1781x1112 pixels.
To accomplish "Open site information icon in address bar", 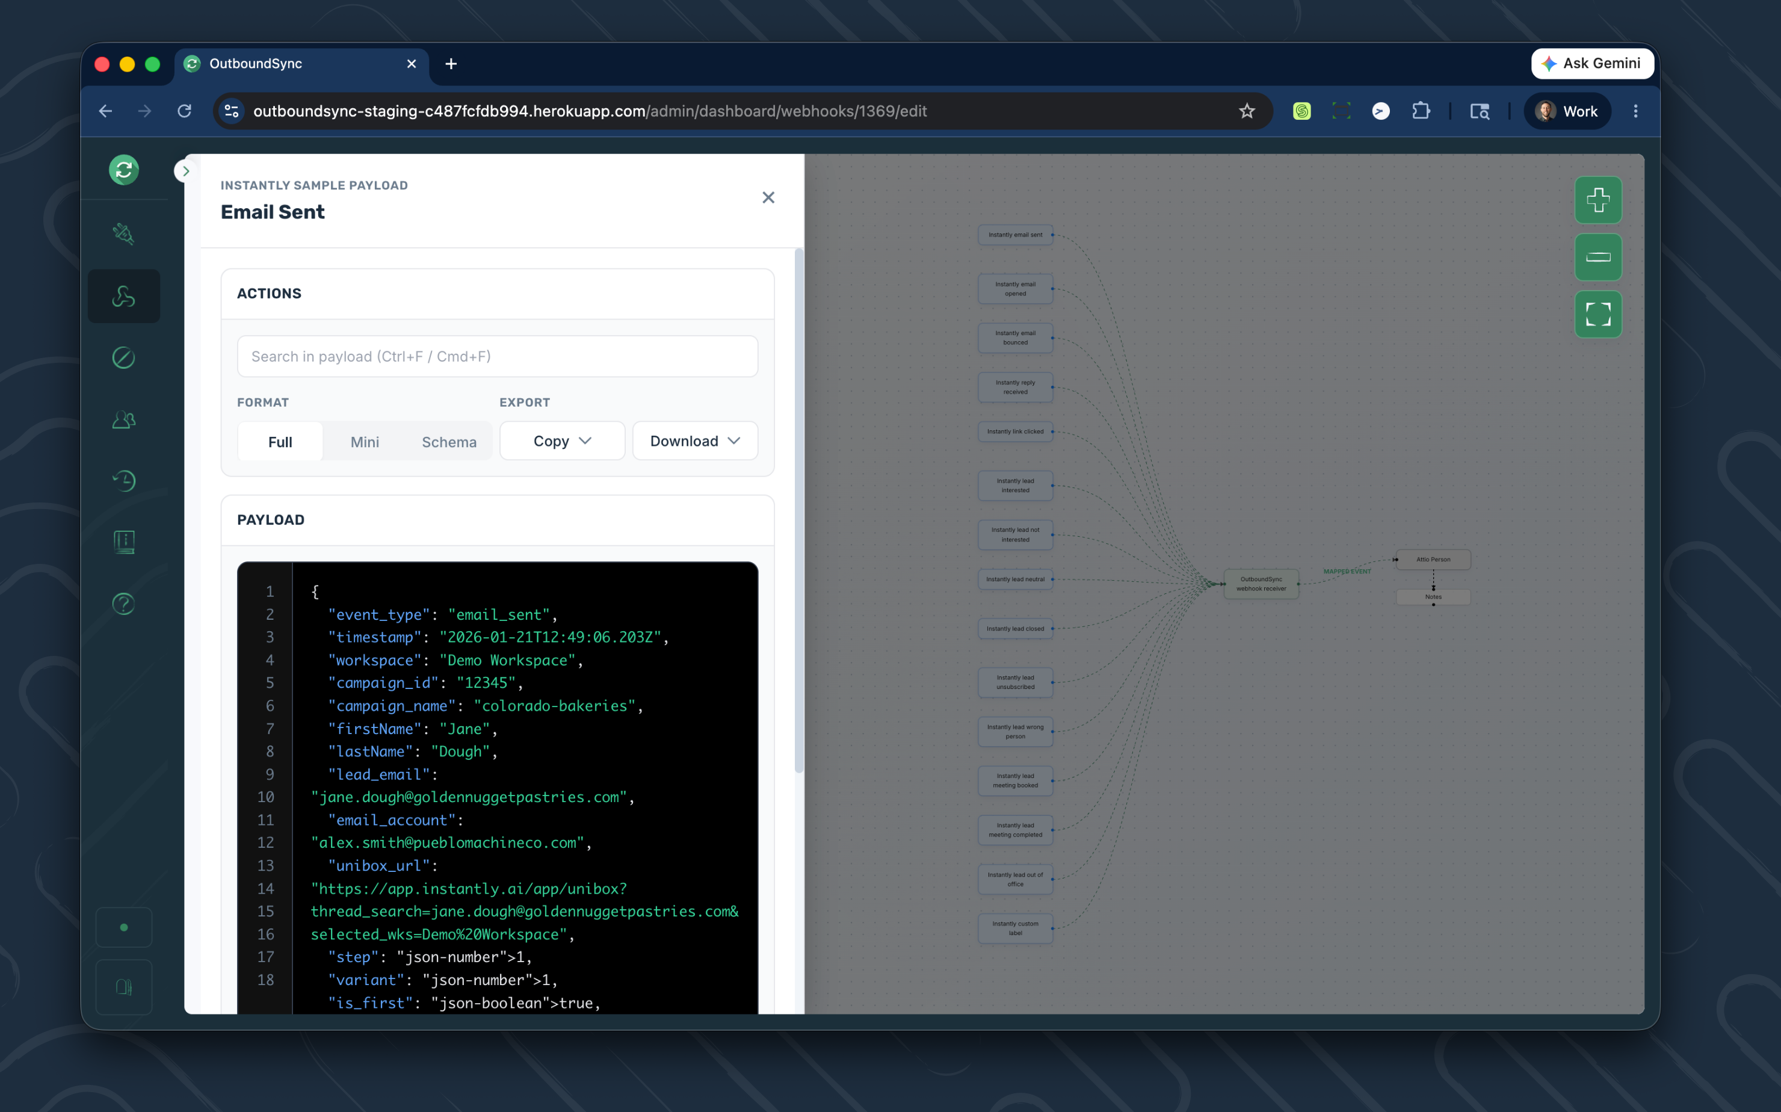I will tap(232, 111).
